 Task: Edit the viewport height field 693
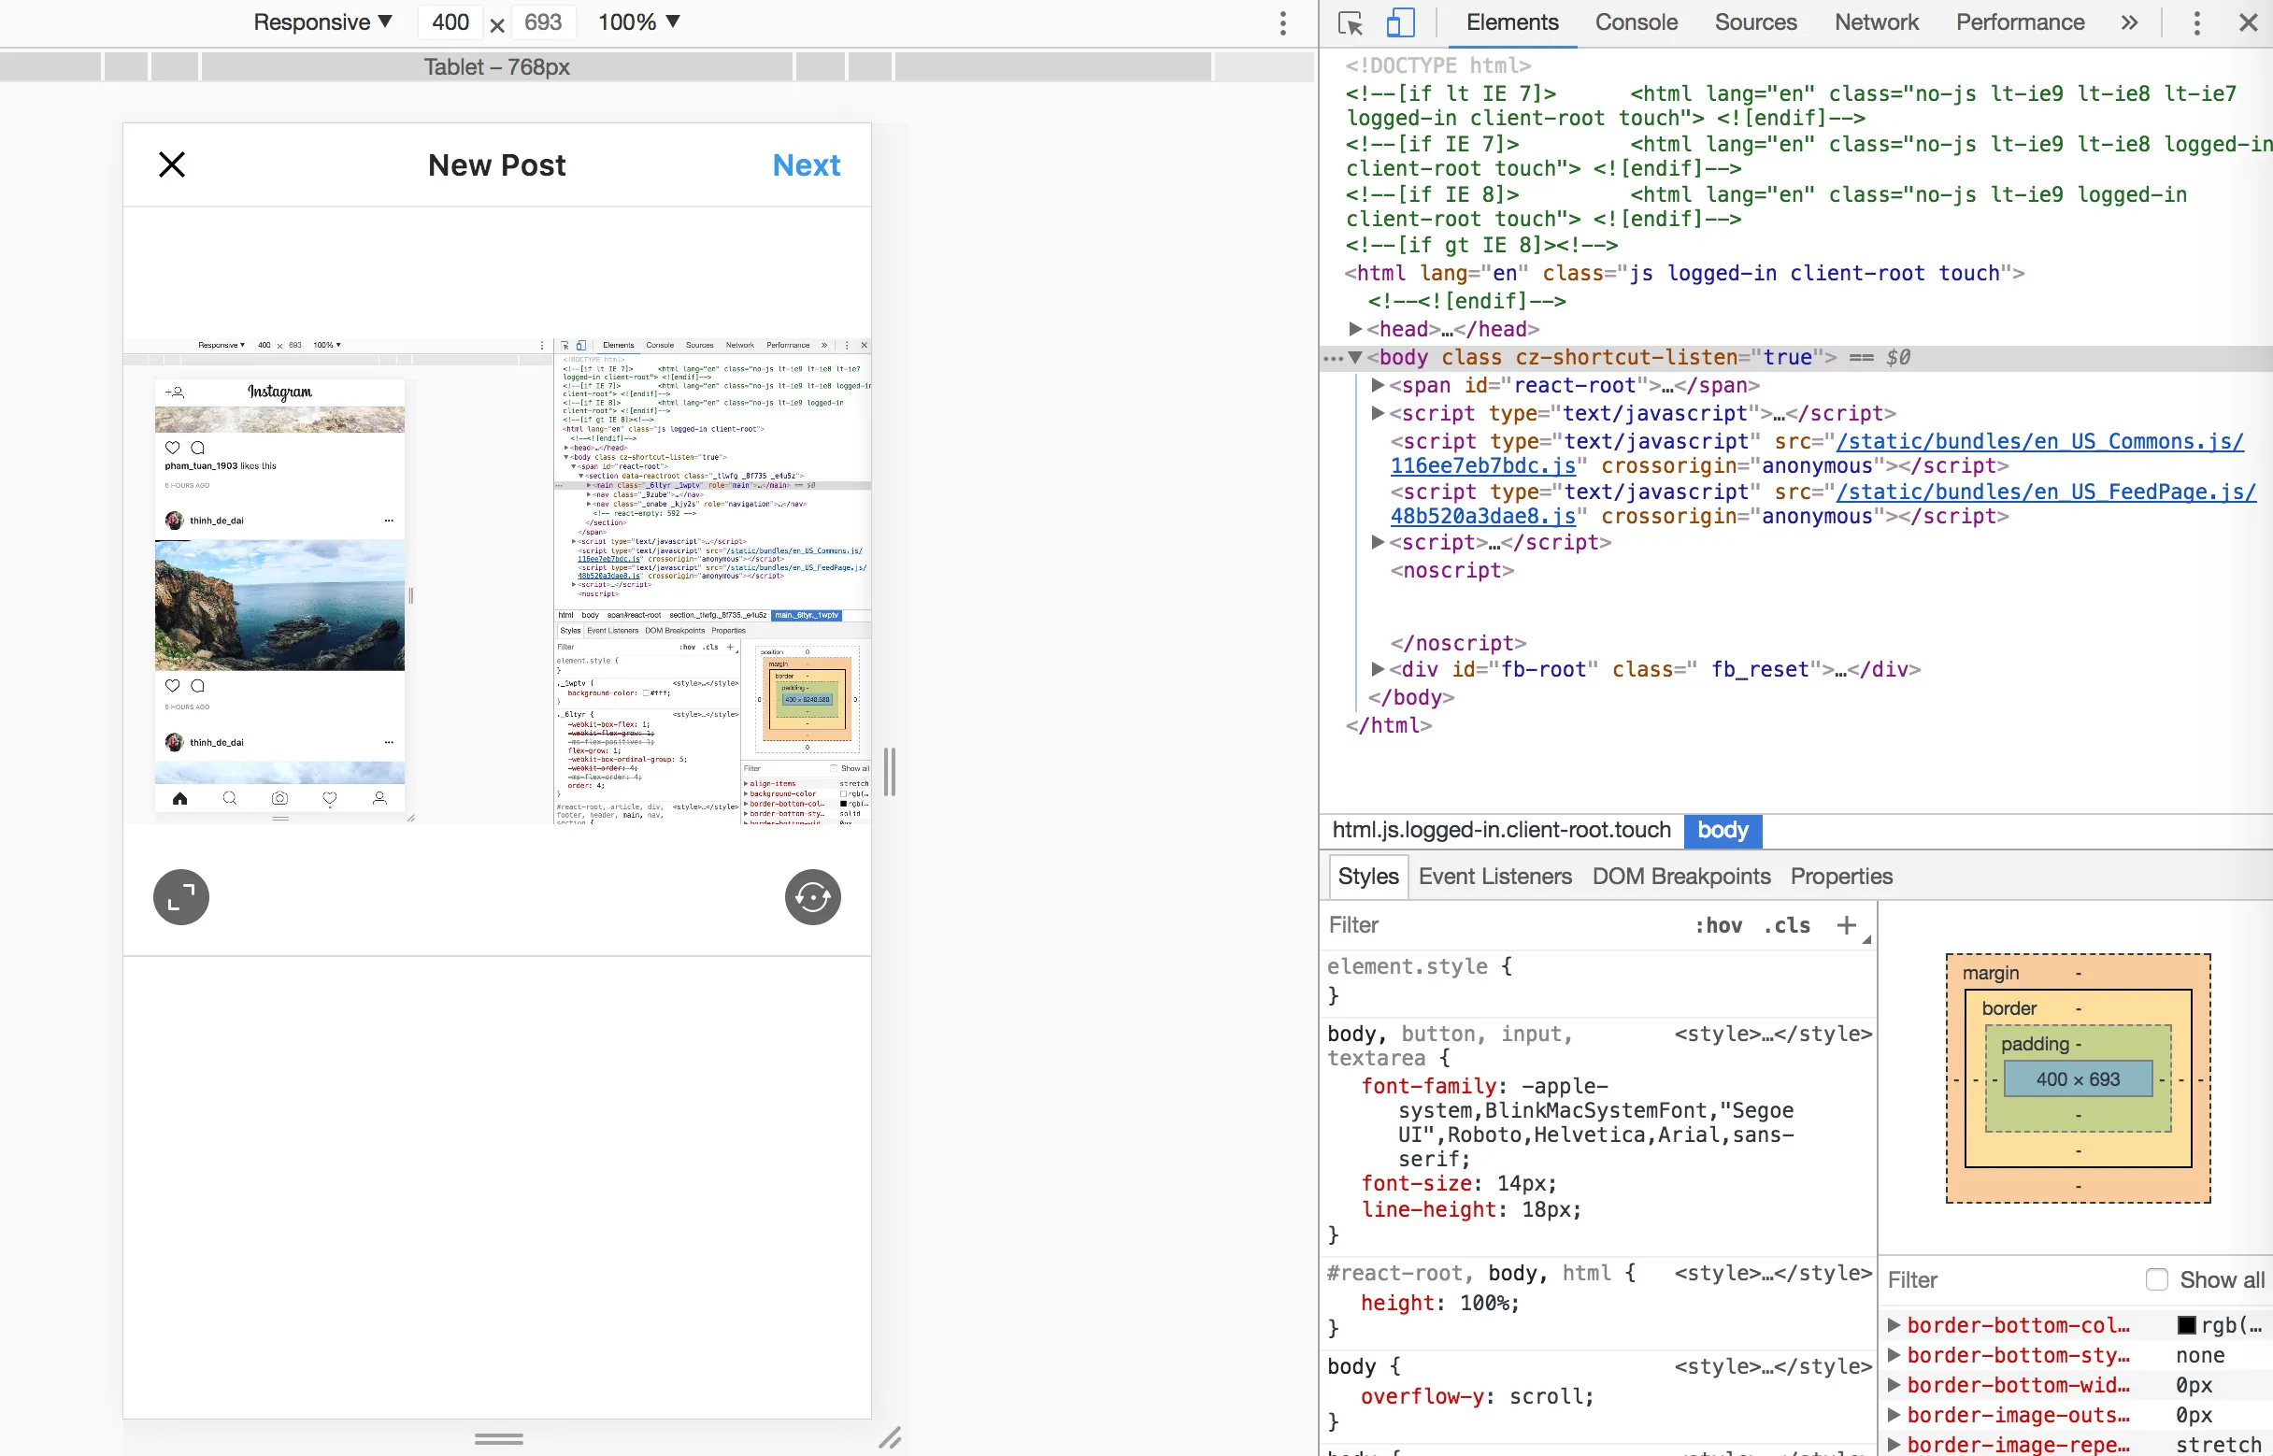544,21
